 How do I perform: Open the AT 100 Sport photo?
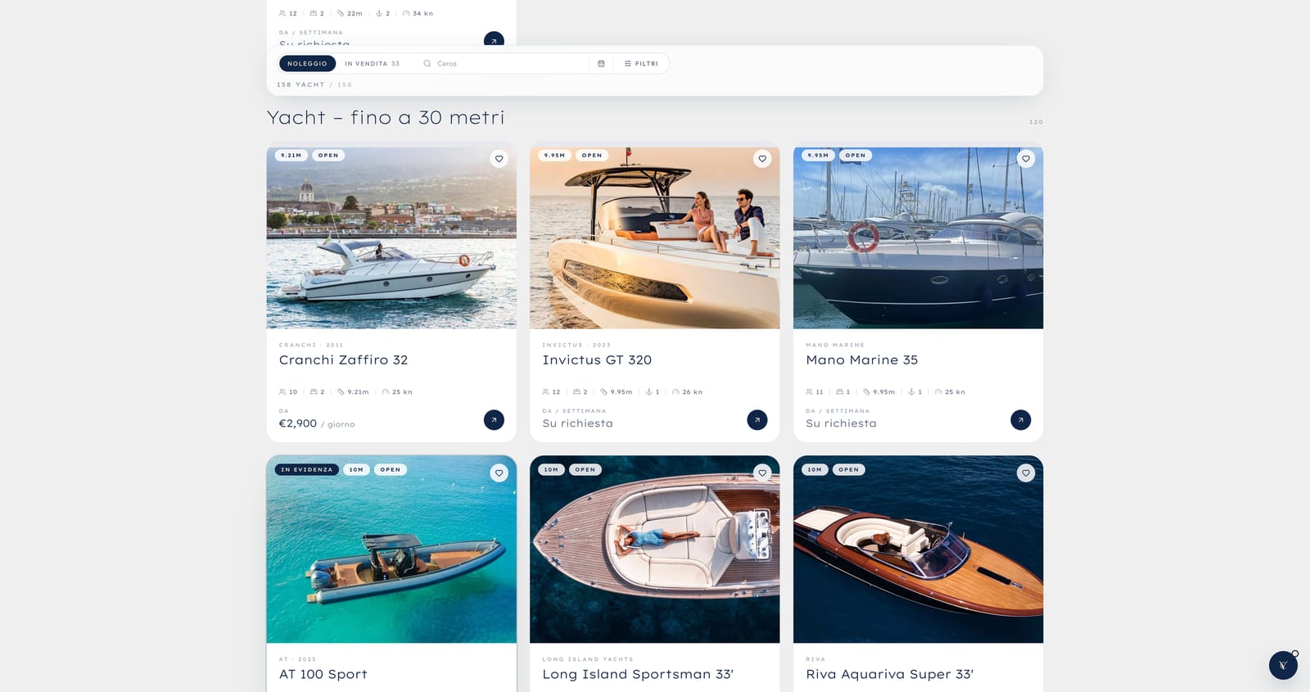(391, 550)
